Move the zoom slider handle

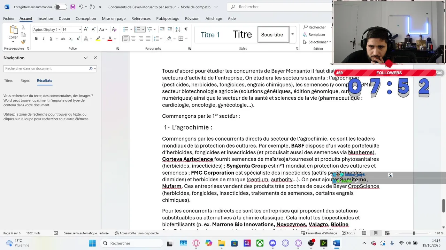click(414, 233)
